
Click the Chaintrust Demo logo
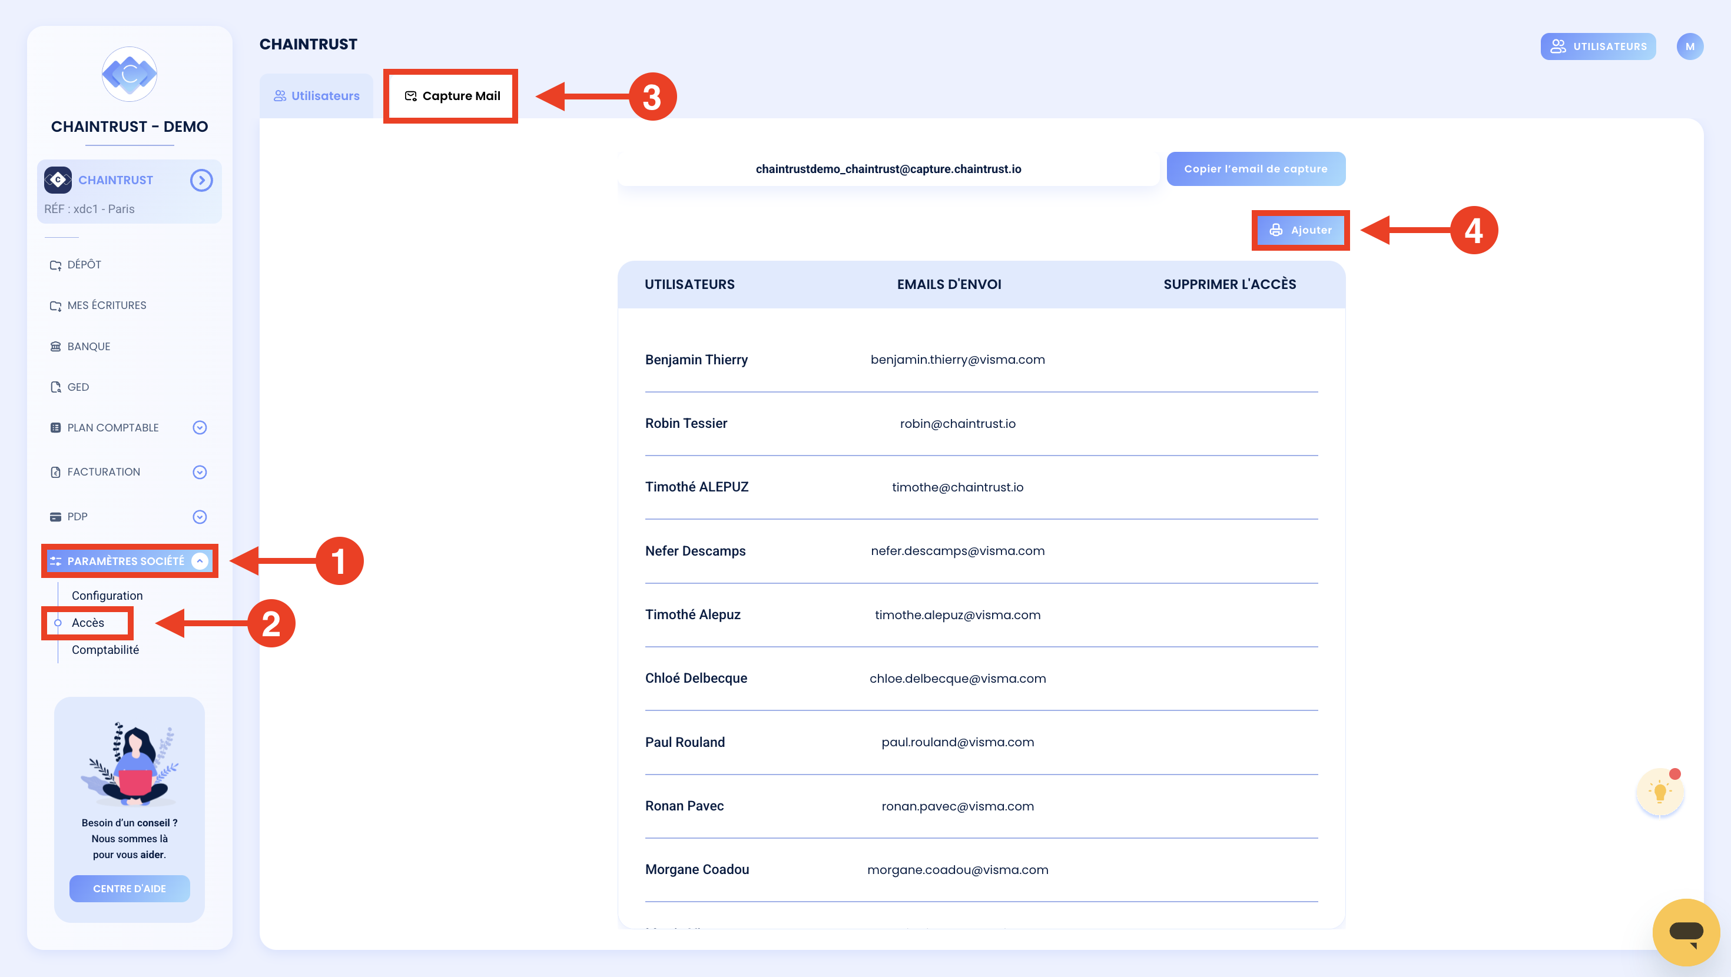coord(129,74)
